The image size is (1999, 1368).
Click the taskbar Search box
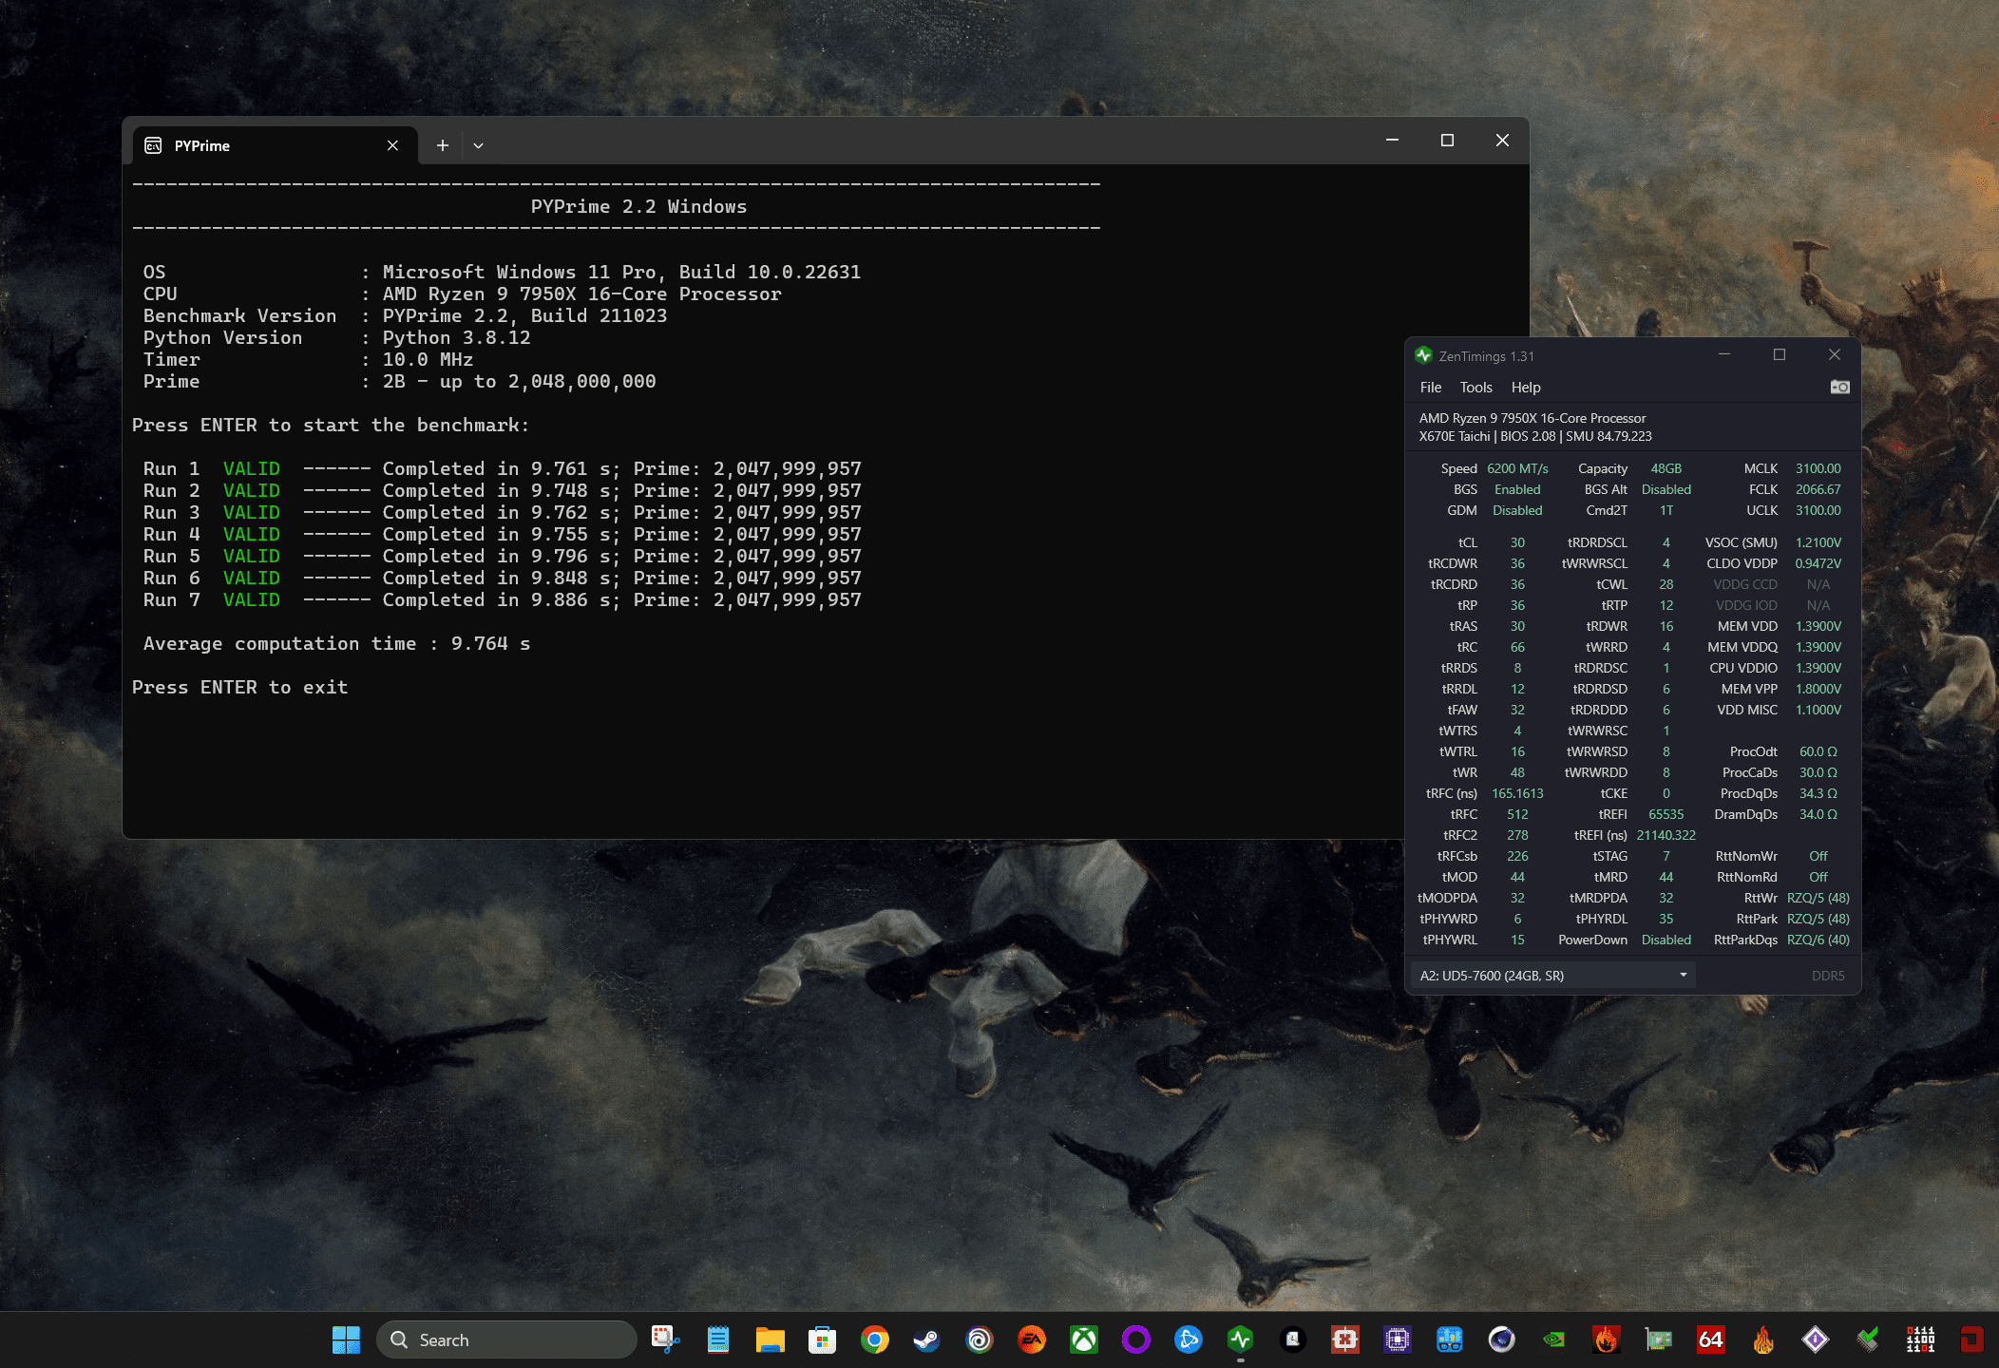coord(506,1339)
